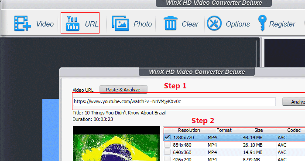
Task: Click the Codec column header
Action: point(291,130)
